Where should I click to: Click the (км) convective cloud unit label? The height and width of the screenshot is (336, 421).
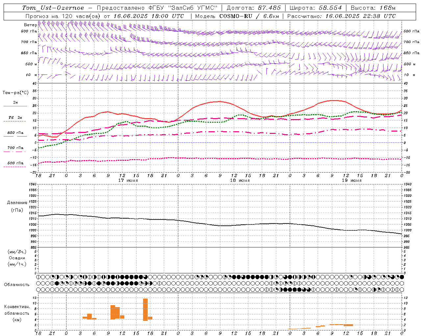17,320
